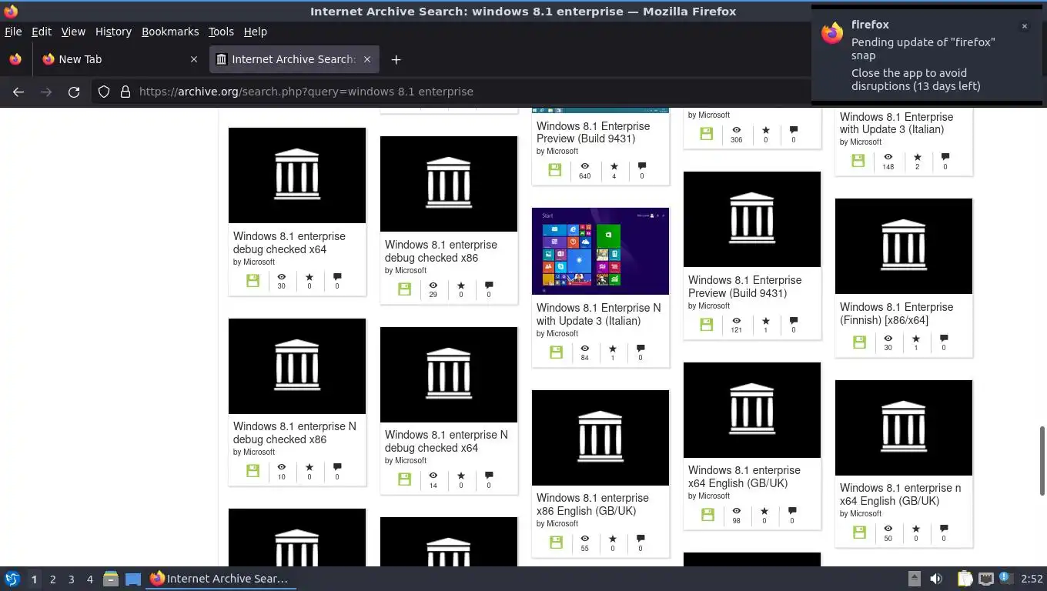Click the Firefox taskbar window button
Viewport: 1047px width, 591px height.
coord(222,579)
